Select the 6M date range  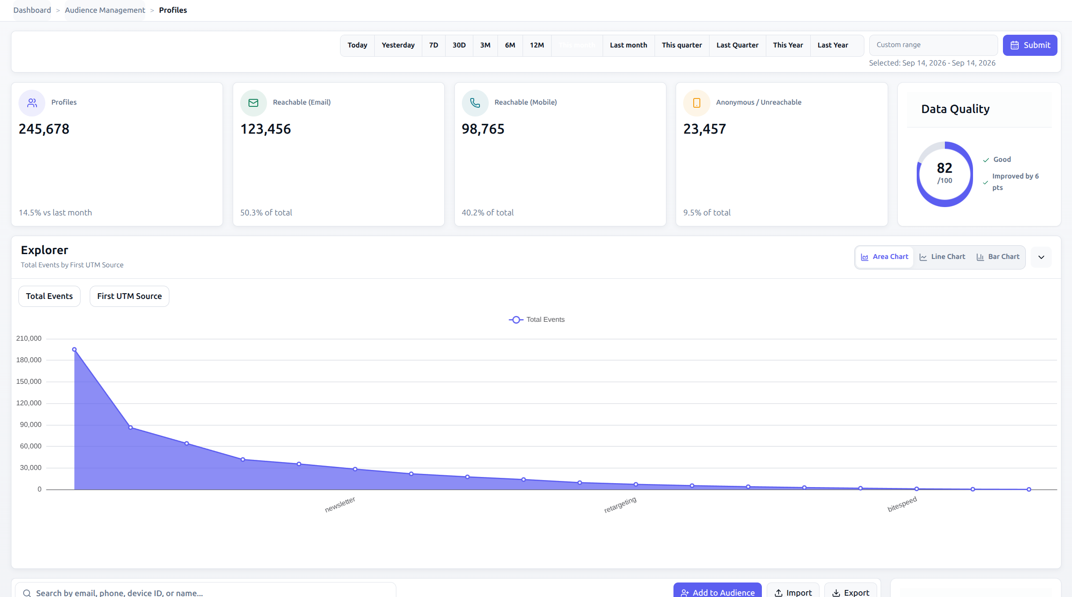pyautogui.click(x=510, y=45)
